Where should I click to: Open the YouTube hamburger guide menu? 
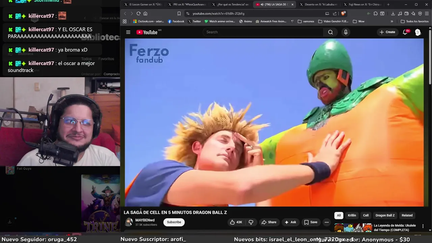tap(128, 32)
